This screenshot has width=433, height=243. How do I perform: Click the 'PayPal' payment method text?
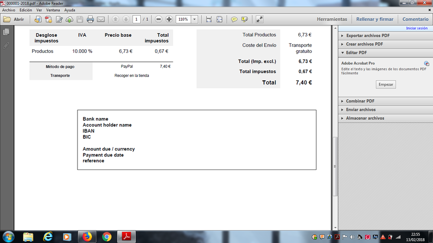tap(127, 67)
